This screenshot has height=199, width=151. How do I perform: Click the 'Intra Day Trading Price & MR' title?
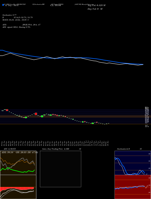[x=56, y=149]
